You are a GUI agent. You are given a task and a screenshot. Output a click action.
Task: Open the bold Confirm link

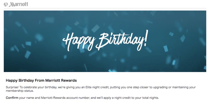12,98
